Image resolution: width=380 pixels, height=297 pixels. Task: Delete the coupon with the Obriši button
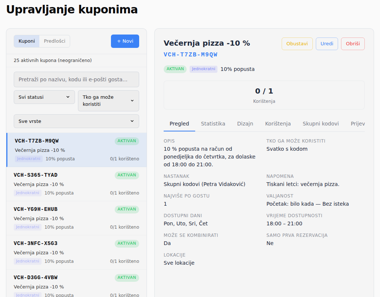click(353, 44)
